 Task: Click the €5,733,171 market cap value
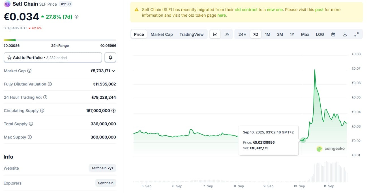click(100, 71)
